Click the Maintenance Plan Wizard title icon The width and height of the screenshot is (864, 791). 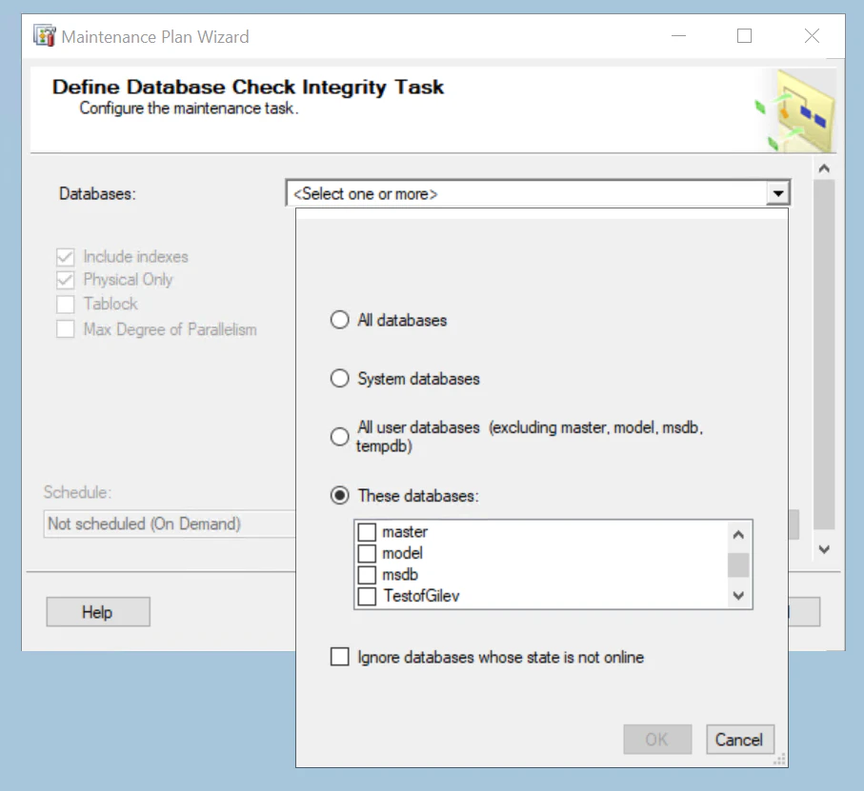pos(45,37)
